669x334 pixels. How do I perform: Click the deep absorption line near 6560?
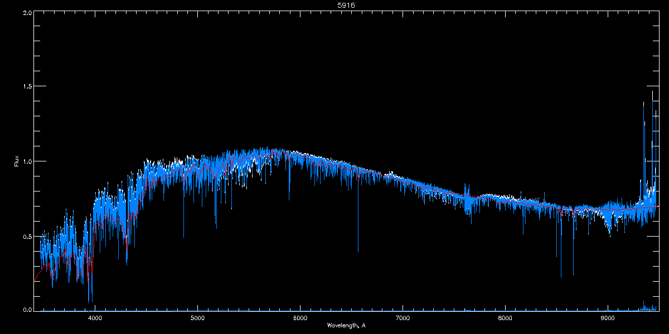(358, 250)
